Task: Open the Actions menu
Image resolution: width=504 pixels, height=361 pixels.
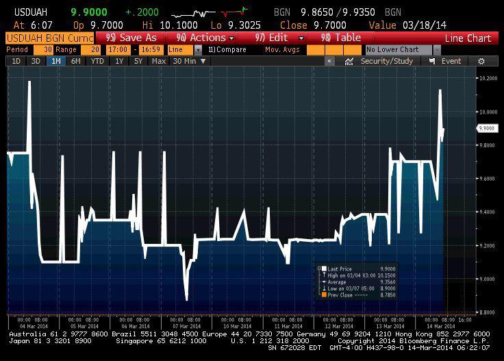Action: pos(205,38)
